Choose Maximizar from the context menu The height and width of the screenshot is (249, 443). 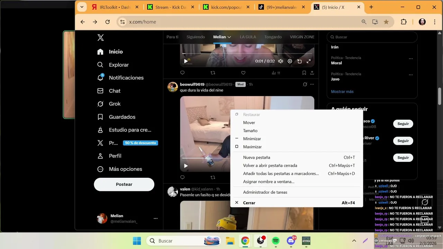point(297,147)
